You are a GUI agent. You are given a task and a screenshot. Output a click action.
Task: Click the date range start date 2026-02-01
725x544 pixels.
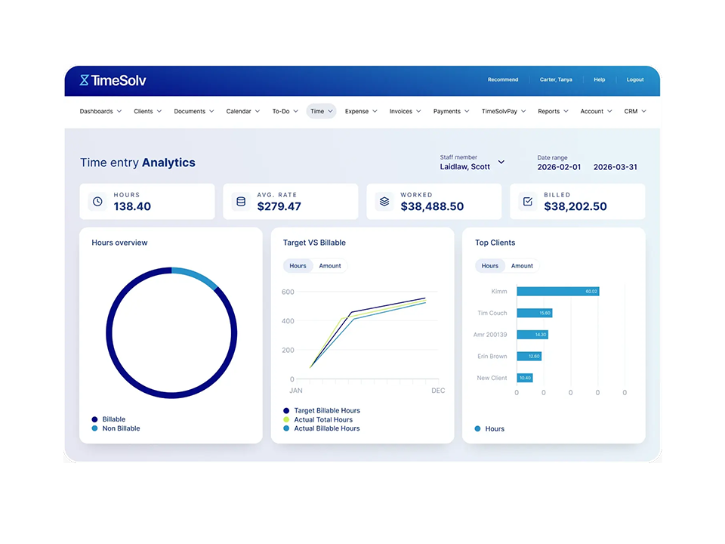[x=559, y=167]
